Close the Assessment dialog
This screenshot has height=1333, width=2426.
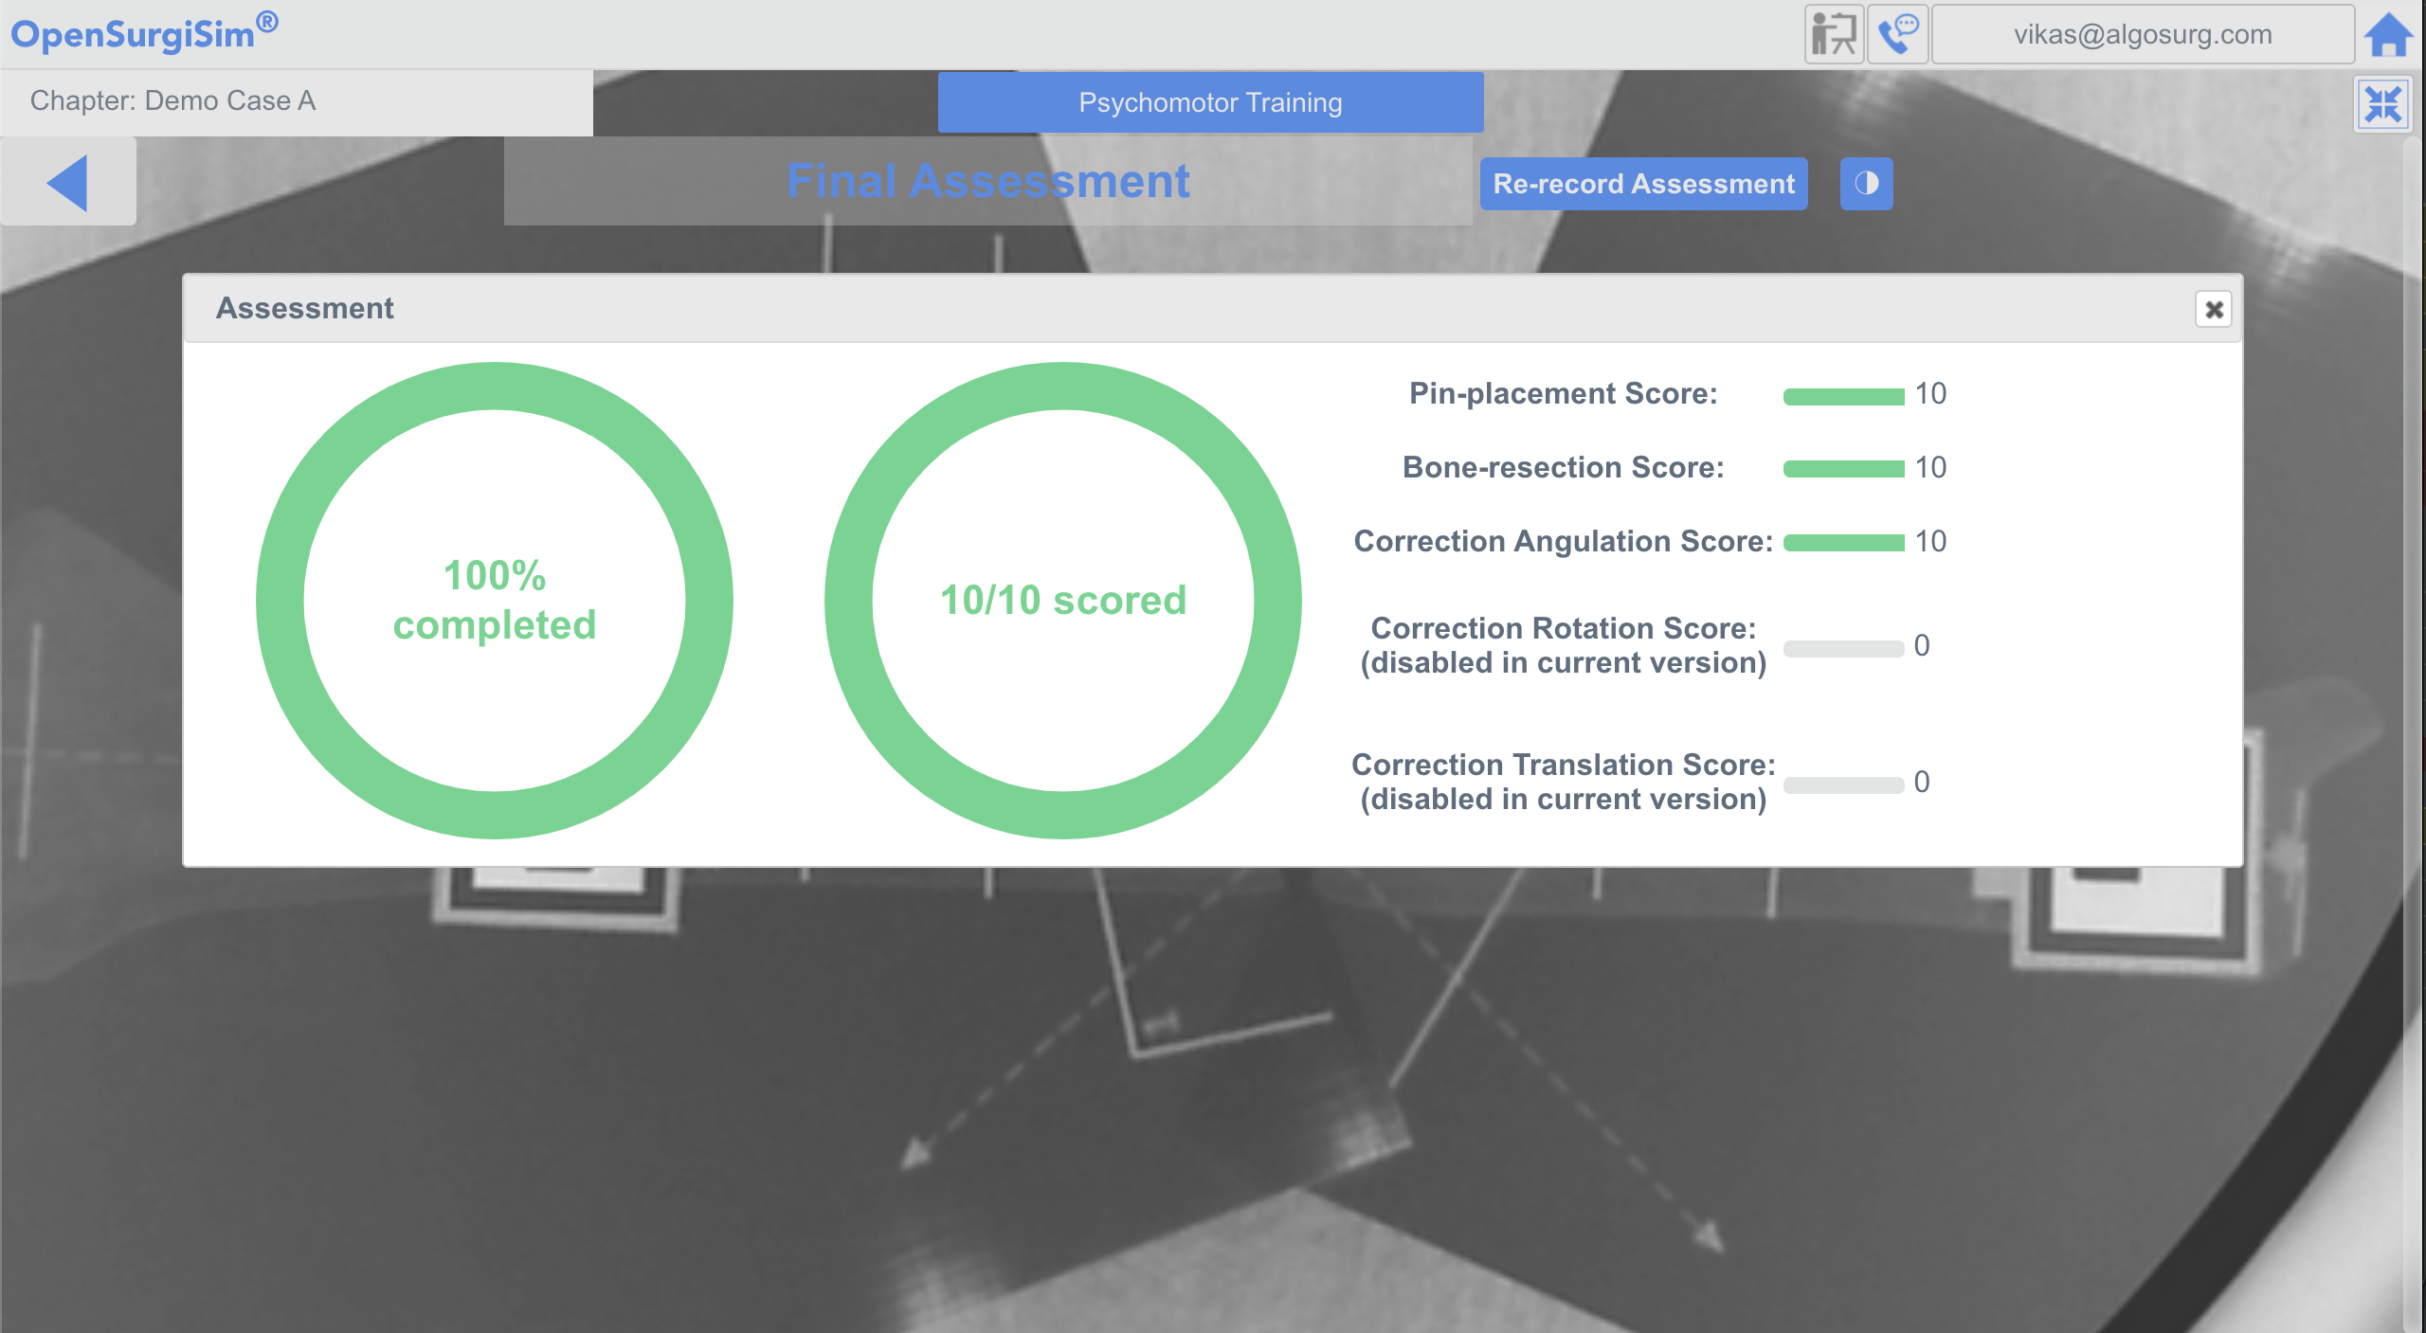2214,310
